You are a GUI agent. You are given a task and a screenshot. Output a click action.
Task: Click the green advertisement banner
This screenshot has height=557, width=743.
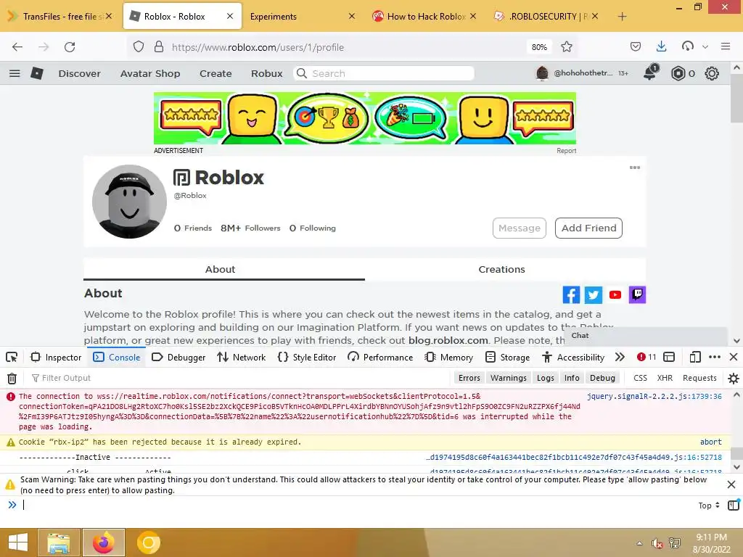[365, 118]
